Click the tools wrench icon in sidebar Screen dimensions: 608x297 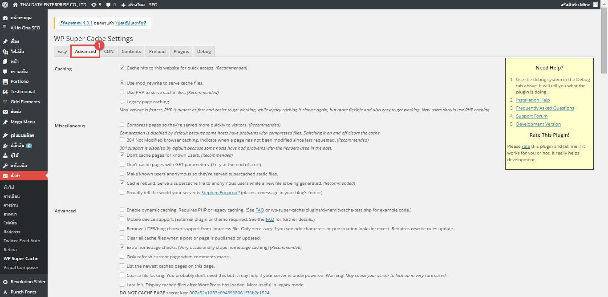click(x=5, y=166)
